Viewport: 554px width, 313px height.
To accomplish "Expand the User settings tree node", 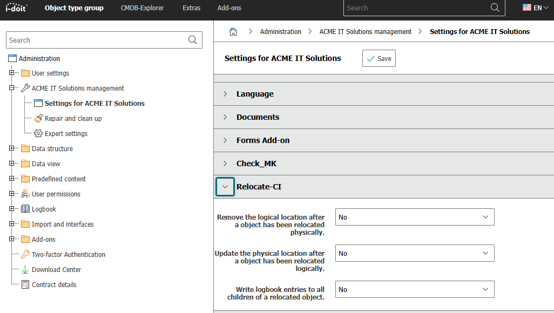I will [x=12, y=73].
